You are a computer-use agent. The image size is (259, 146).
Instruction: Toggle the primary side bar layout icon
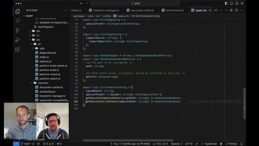(x=227, y=3)
